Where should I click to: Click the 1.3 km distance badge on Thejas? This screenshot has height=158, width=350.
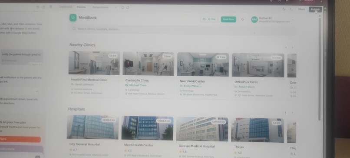point(277,123)
